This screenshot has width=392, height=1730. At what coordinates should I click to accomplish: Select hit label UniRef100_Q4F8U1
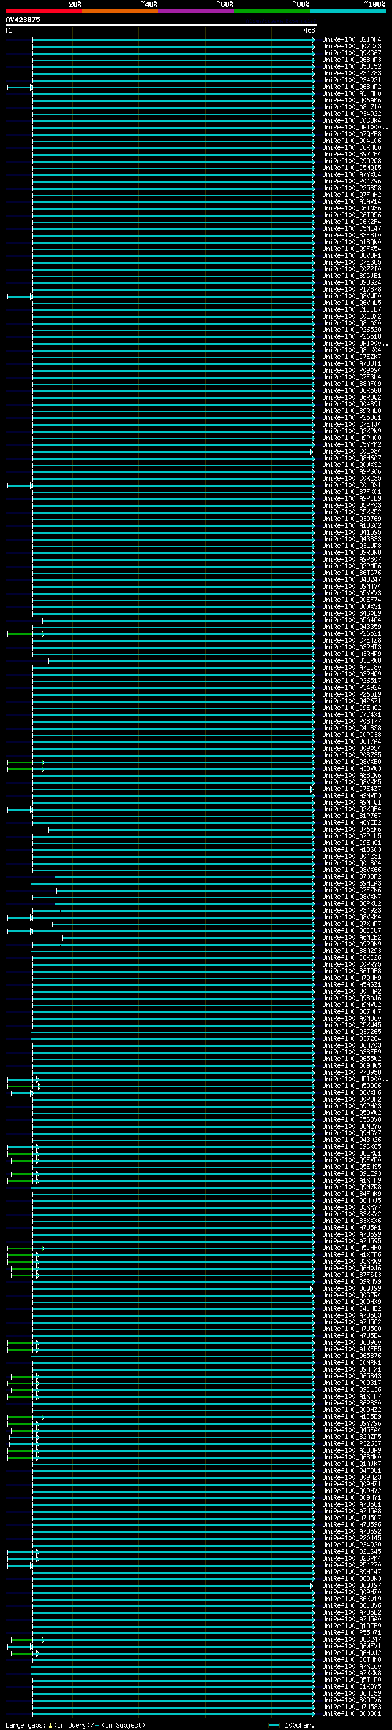(352, 1471)
